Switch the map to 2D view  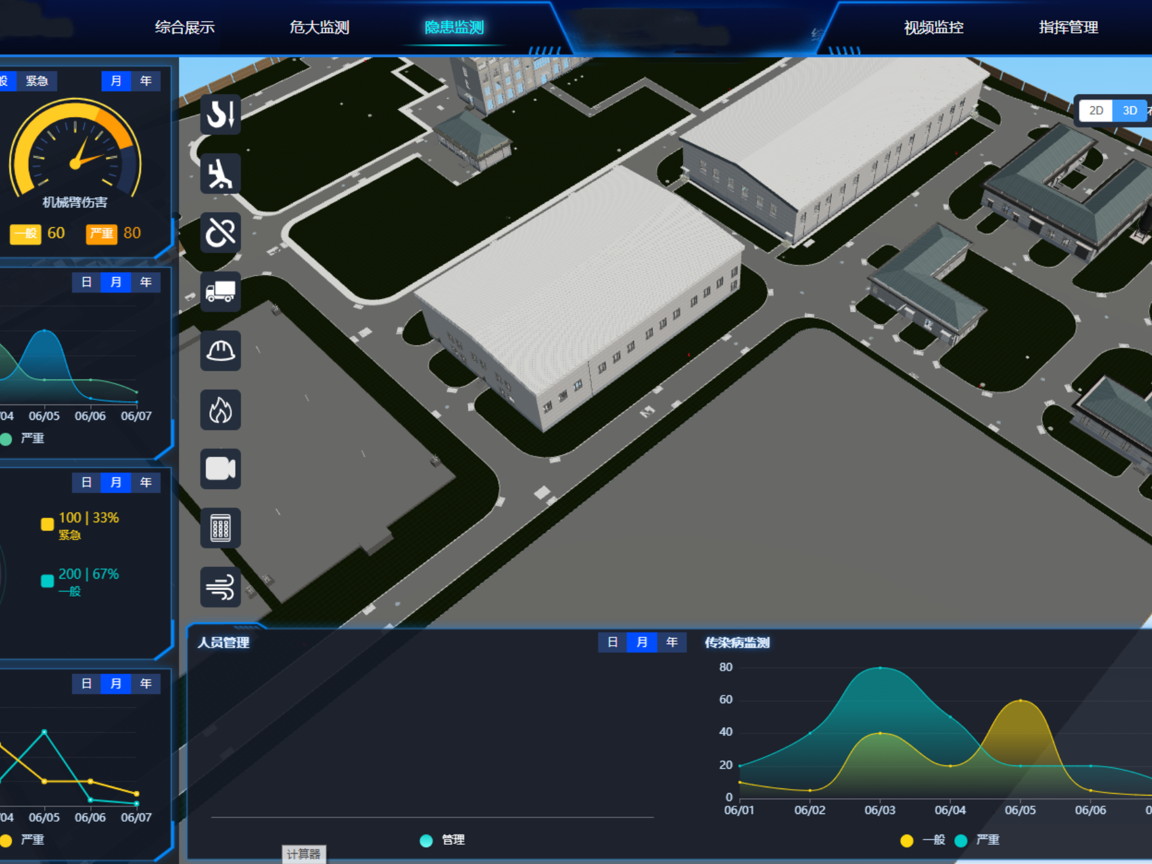[x=1096, y=111]
